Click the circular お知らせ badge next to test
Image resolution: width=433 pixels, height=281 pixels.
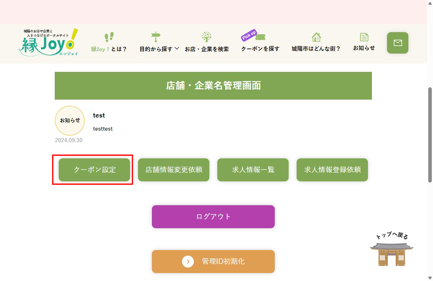70,121
